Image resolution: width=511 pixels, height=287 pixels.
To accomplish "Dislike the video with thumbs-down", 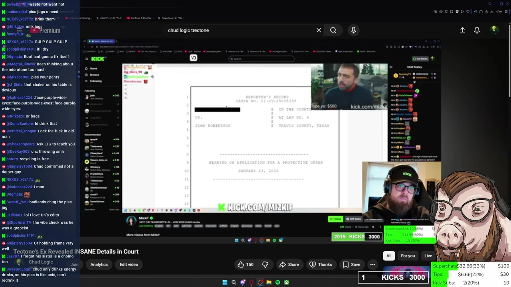I will [x=265, y=264].
